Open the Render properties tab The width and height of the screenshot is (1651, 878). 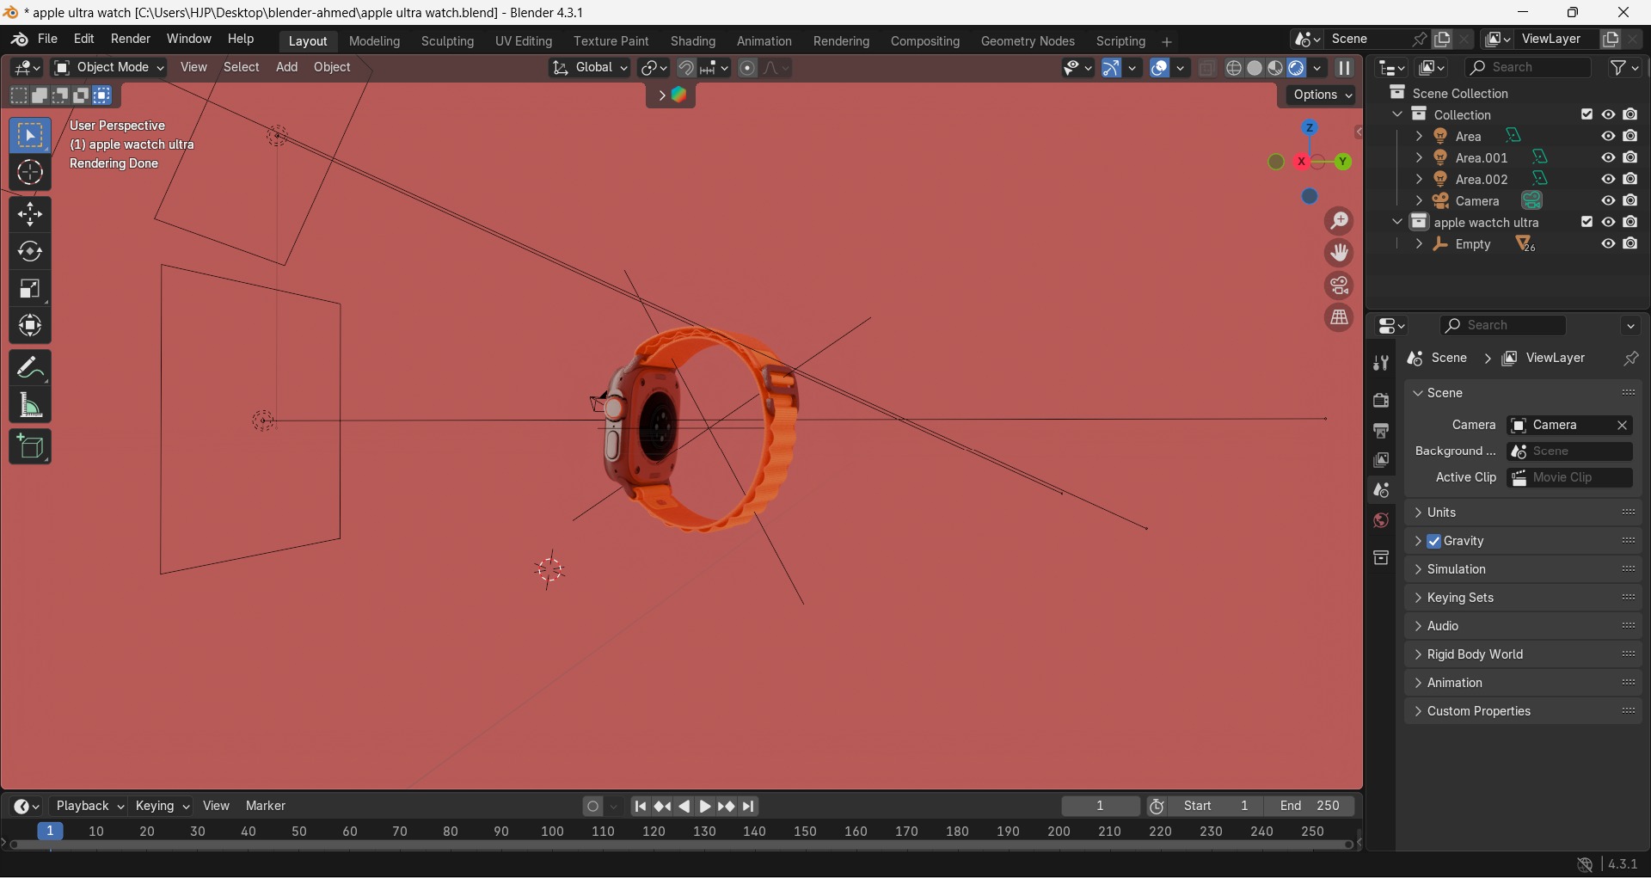point(1381,401)
